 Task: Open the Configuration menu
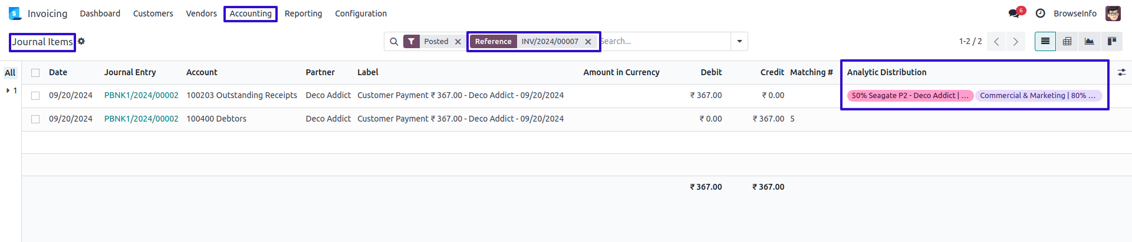361,14
